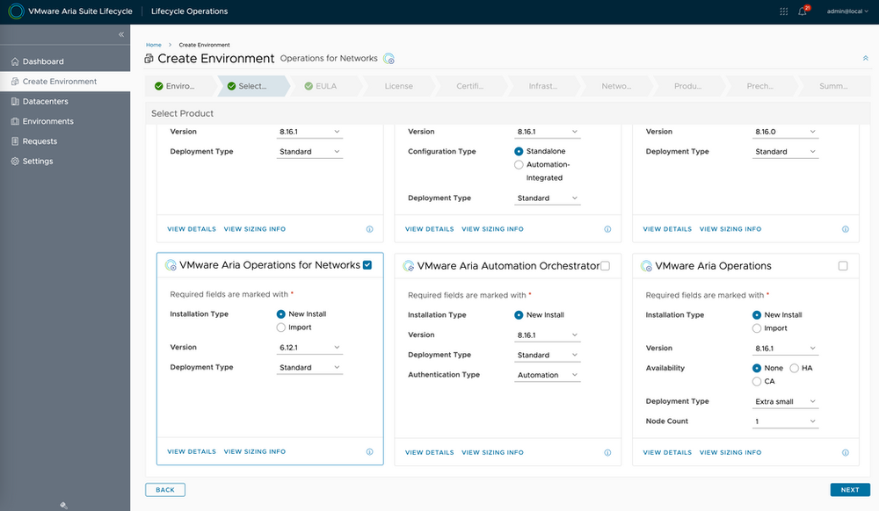
Task: Open Orchestrator Deployment Type Standard dropdown
Action: tap(547, 356)
